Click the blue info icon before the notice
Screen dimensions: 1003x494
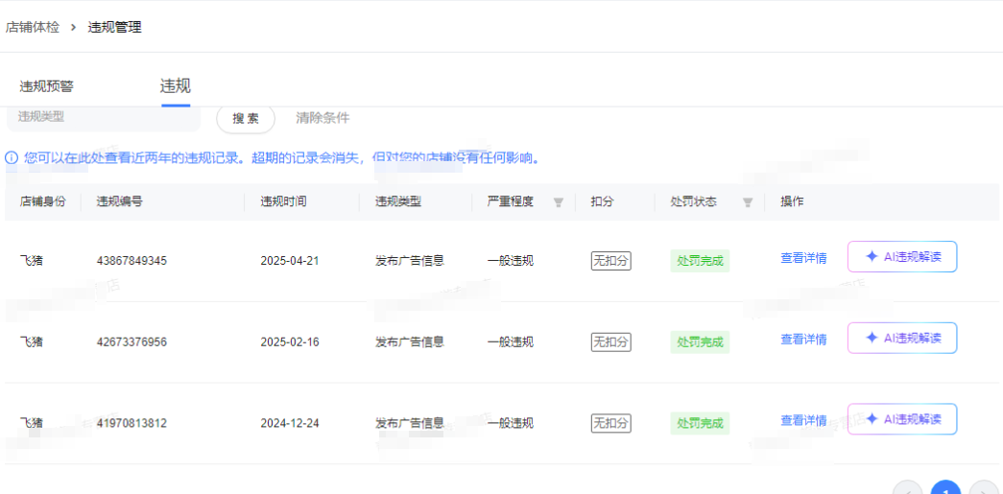12,157
